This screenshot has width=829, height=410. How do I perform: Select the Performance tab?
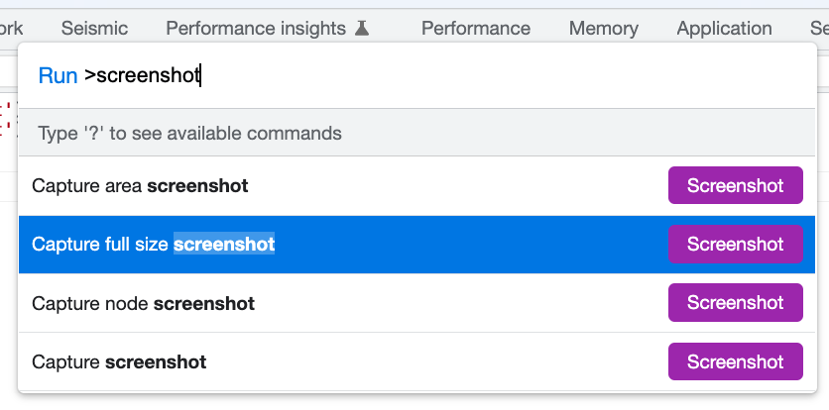[476, 29]
